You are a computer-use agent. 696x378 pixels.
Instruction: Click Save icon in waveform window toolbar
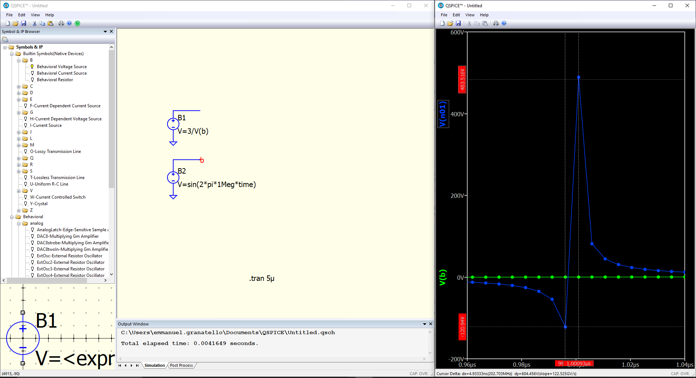458,23
